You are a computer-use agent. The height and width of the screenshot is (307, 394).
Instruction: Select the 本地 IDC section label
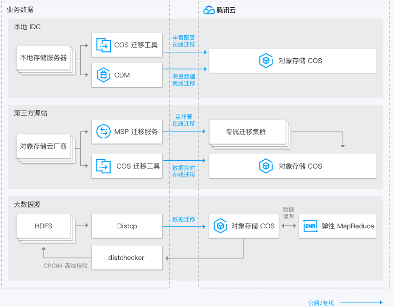27,27
